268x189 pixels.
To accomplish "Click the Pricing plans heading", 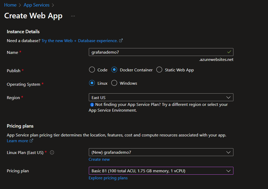I will [20, 126].
